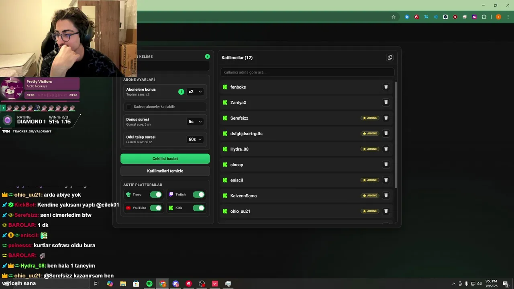Toggle the Trovo platform switch
The image size is (514, 289).
click(156, 195)
